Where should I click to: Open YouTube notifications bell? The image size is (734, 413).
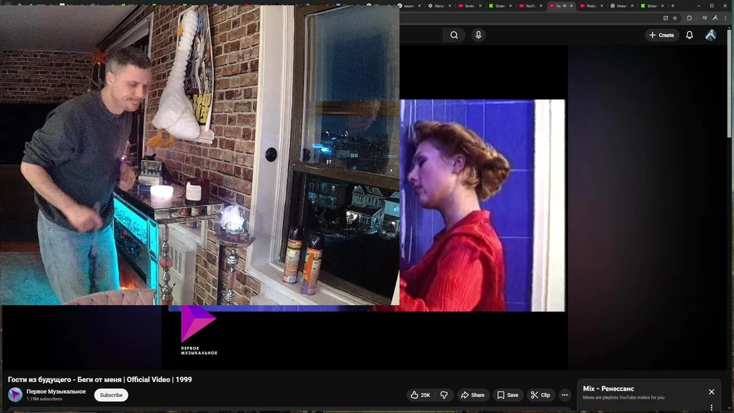tap(689, 35)
